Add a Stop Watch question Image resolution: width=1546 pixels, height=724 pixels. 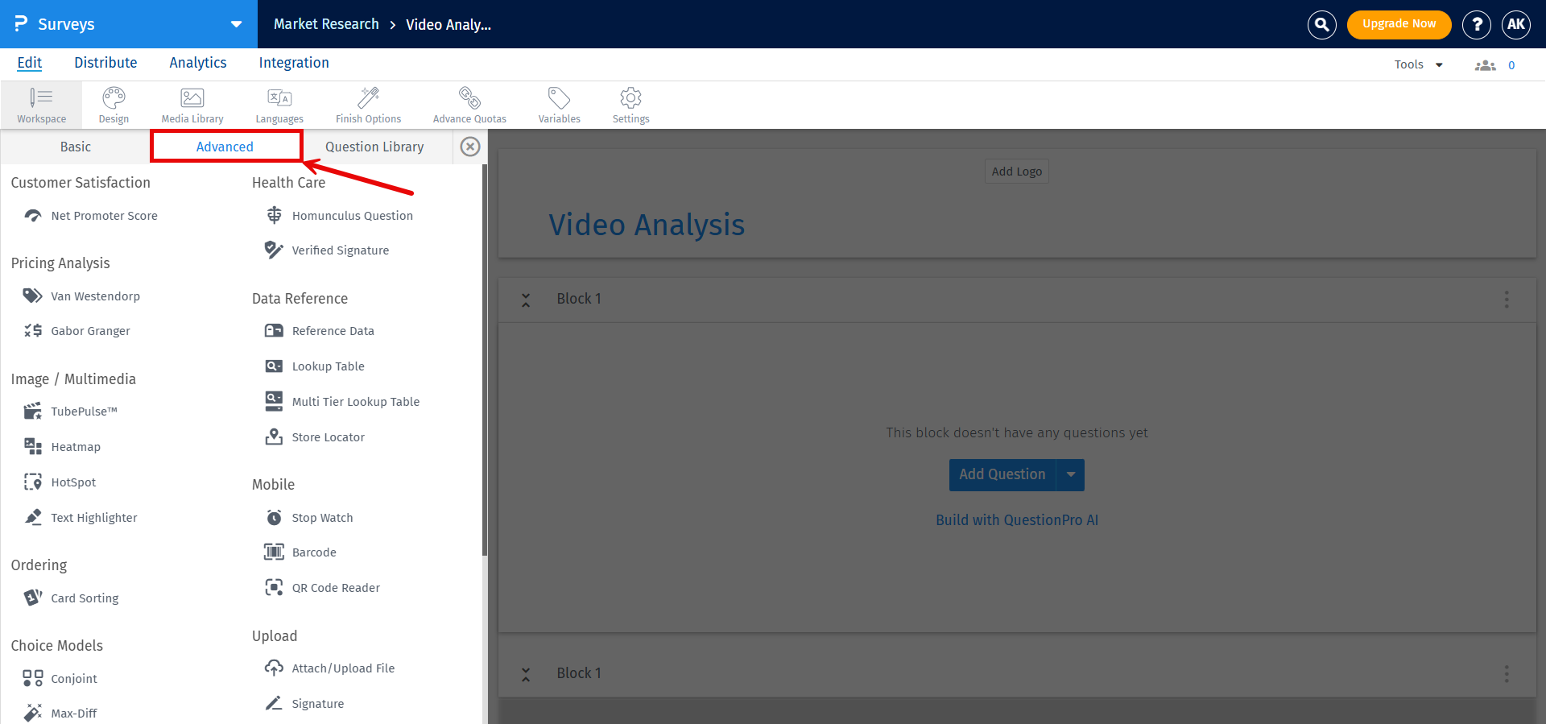click(x=309, y=518)
